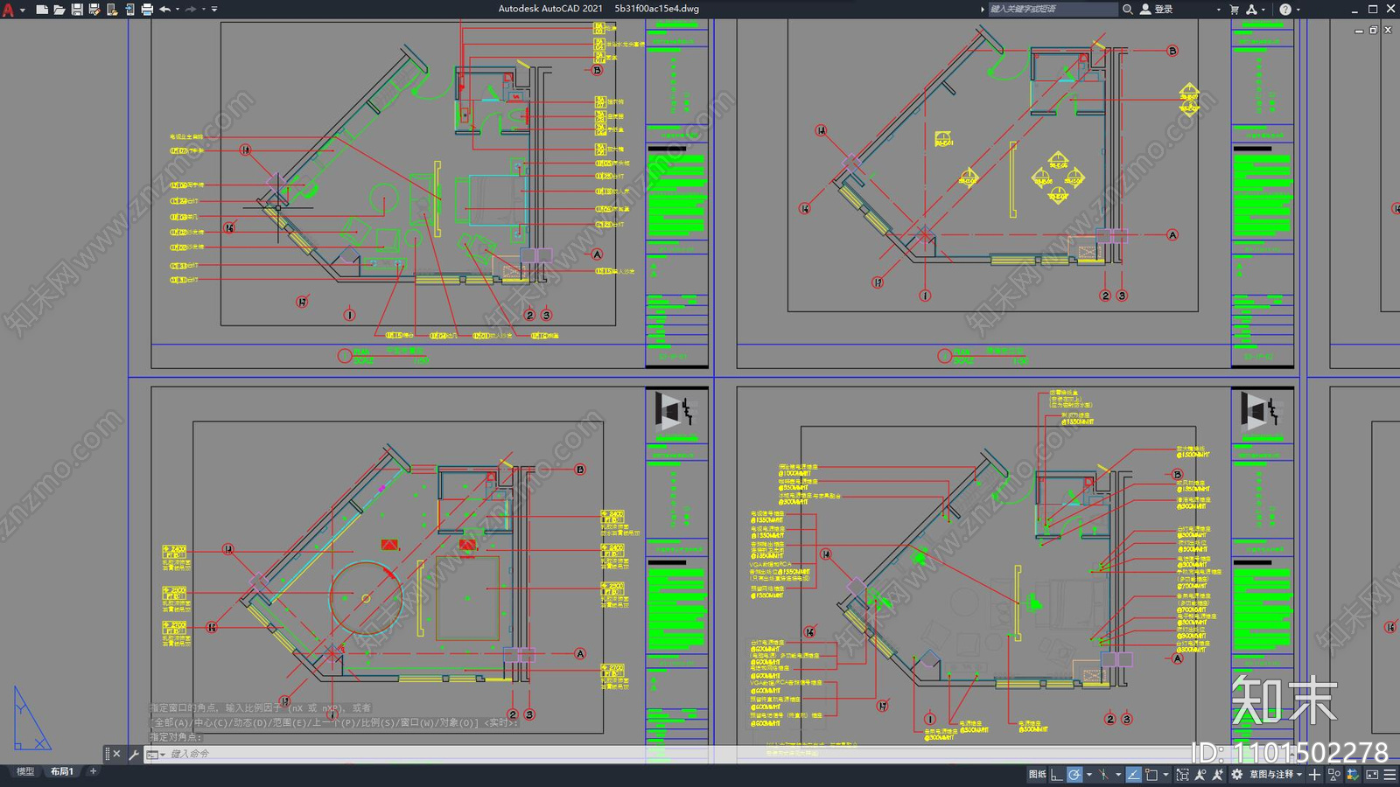
Task: Add a new layout with the plus tab
Action: click(94, 771)
